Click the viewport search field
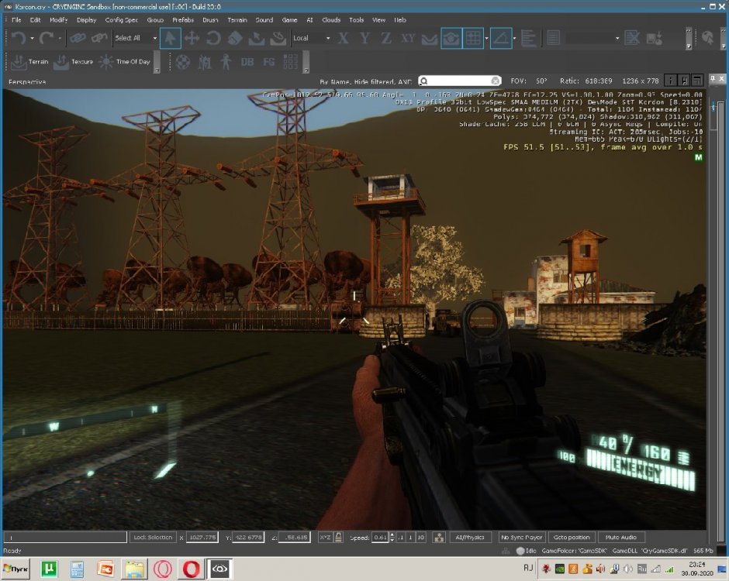The width and height of the screenshot is (729, 581). [459, 81]
